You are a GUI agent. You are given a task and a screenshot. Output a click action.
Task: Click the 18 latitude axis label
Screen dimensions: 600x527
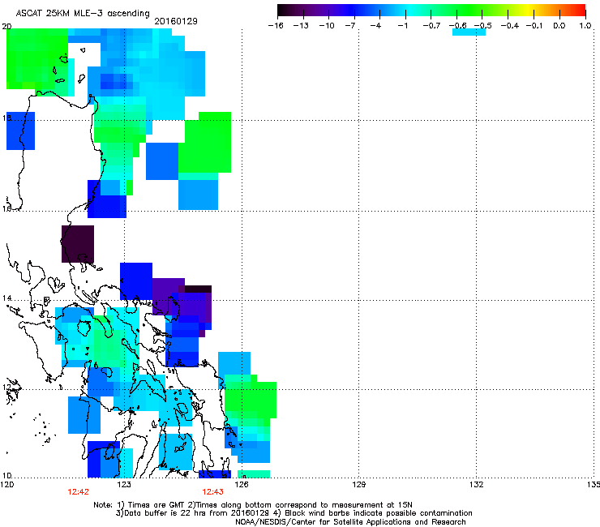[x=6, y=118]
